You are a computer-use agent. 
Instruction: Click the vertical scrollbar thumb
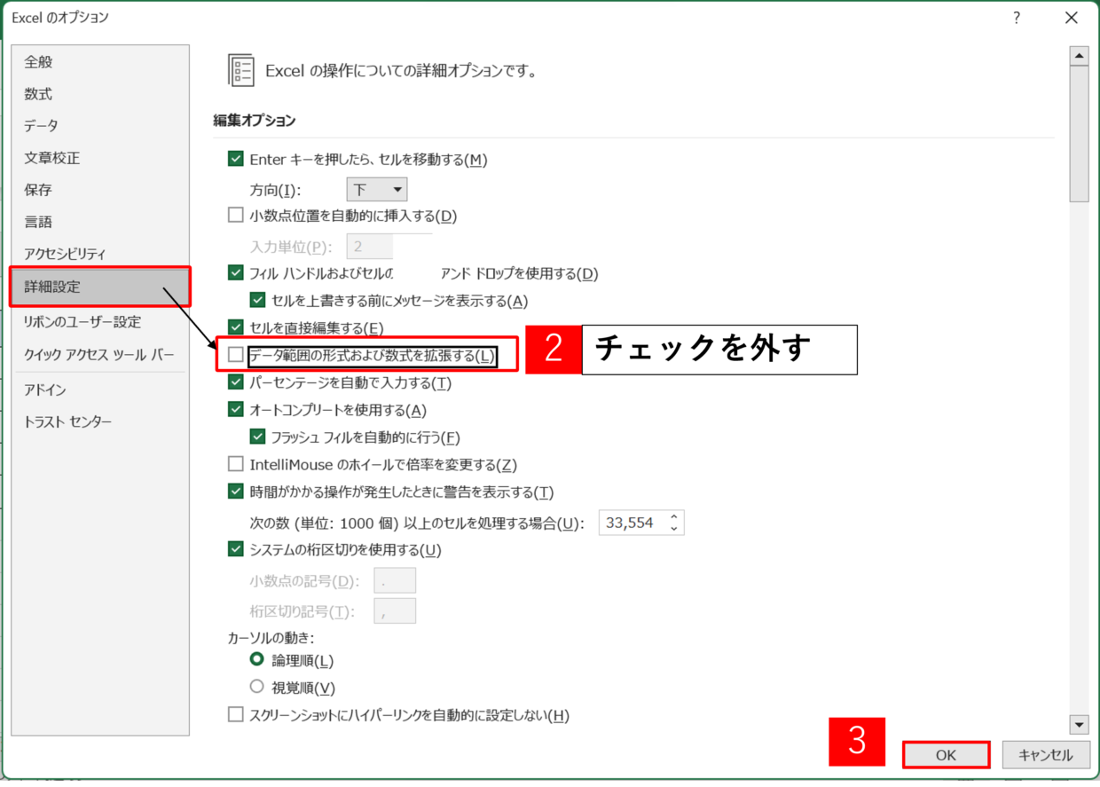point(1079,134)
